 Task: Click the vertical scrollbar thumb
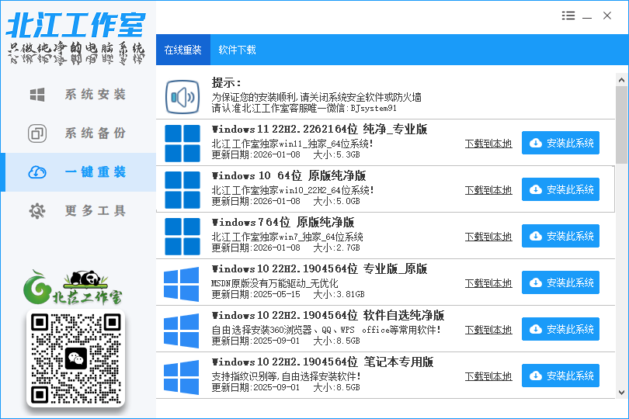(621, 125)
